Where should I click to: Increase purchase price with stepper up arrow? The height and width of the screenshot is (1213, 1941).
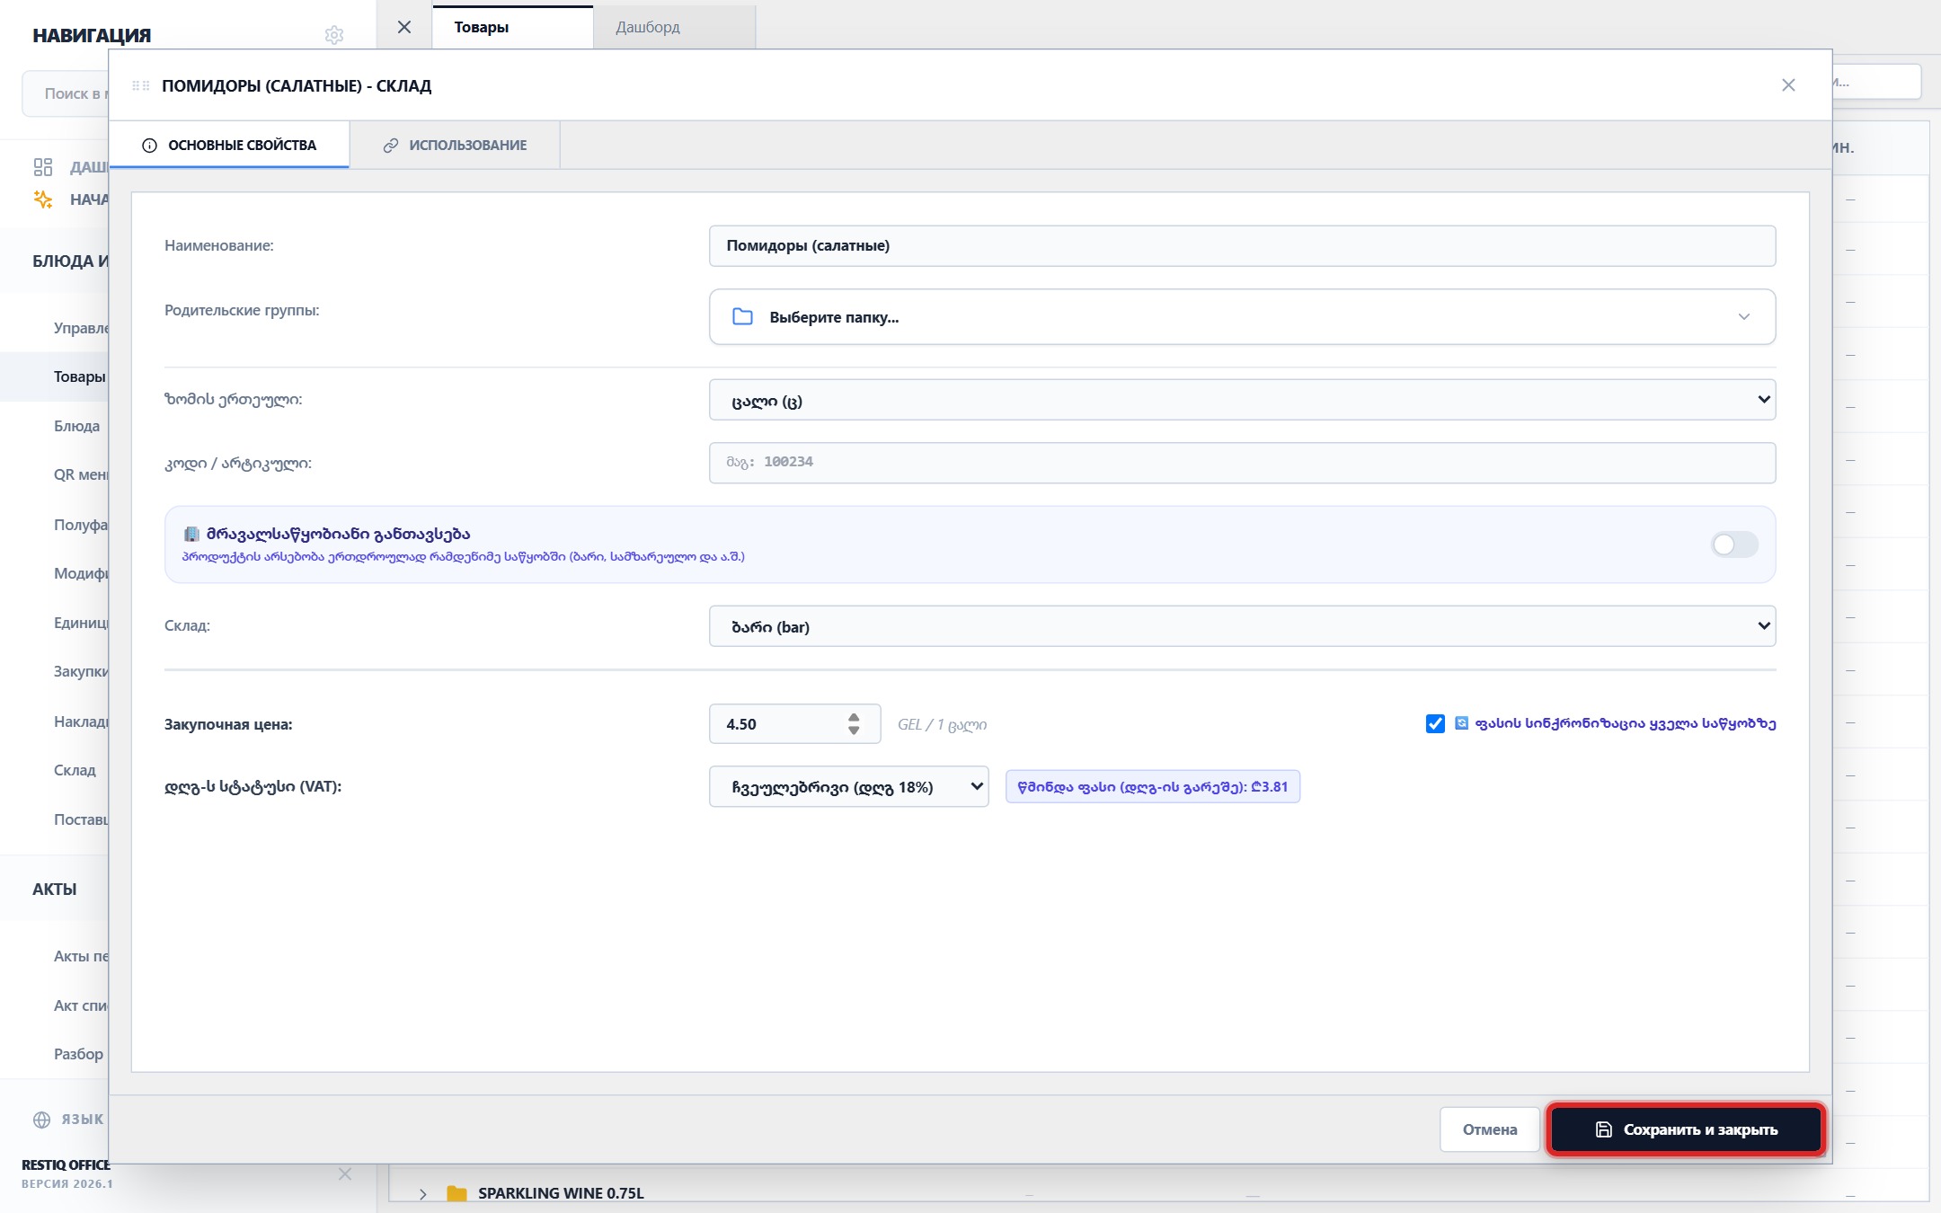pyautogui.click(x=854, y=717)
